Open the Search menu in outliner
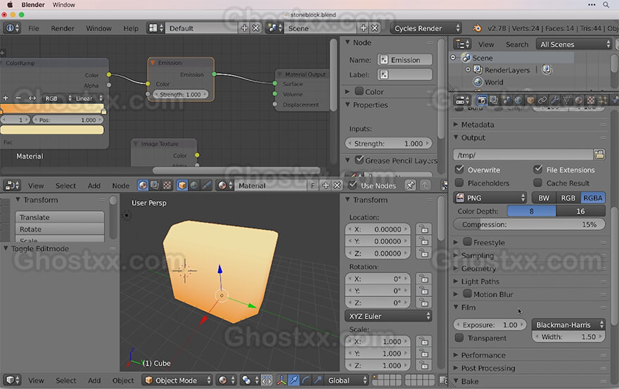Screen dimensions: 619x389 [x=517, y=44]
